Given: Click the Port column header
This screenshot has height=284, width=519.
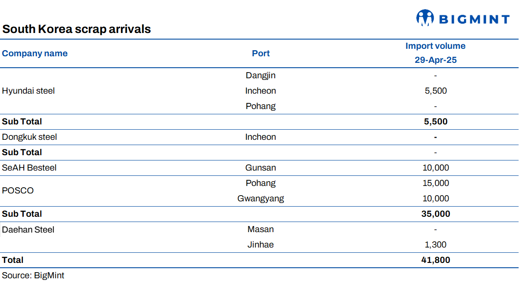Looking at the screenshot, I should coord(261,54).
